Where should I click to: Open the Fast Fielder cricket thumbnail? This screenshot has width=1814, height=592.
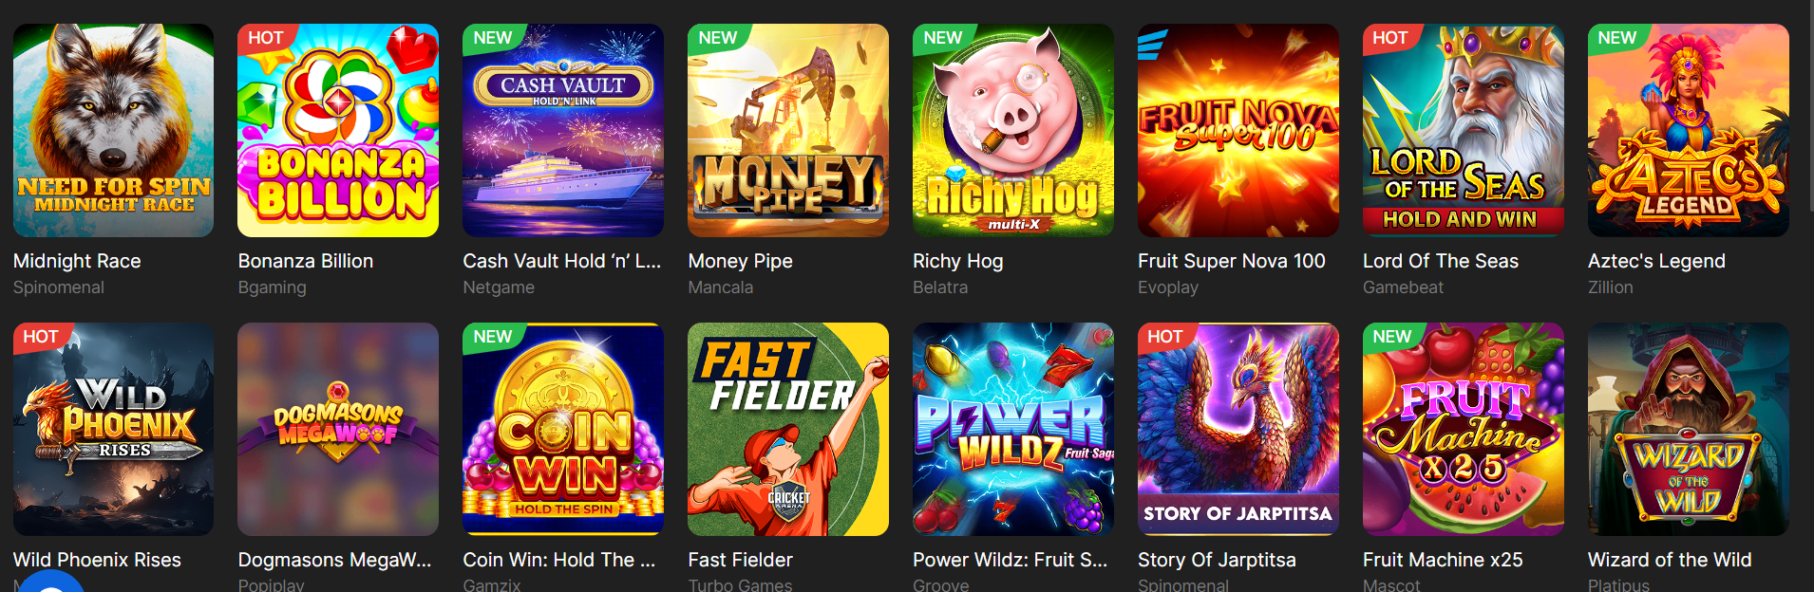(x=788, y=429)
